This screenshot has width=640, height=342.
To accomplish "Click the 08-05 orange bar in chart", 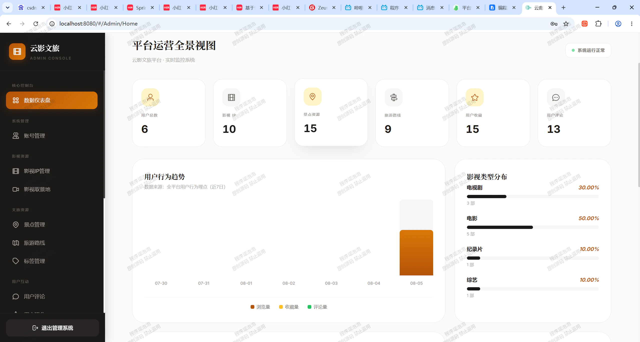I will coord(416,253).
